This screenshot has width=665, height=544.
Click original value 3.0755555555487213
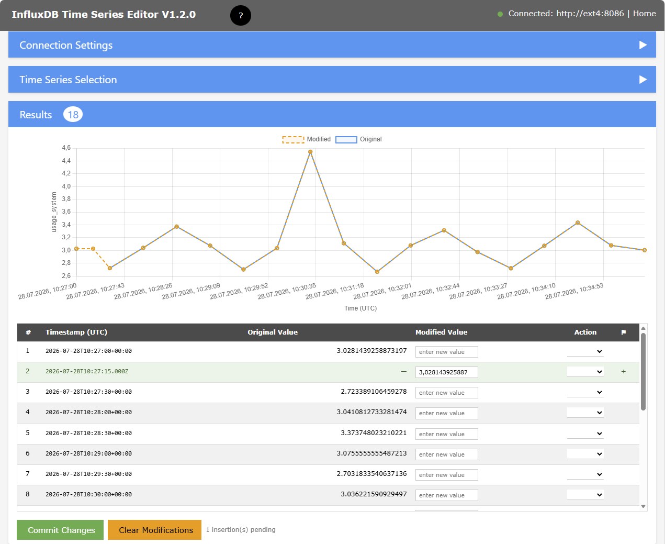click(371, 453)
